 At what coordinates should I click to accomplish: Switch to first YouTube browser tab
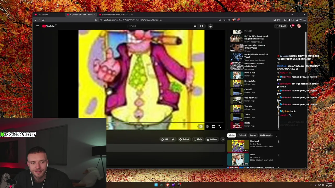(49, 15)
